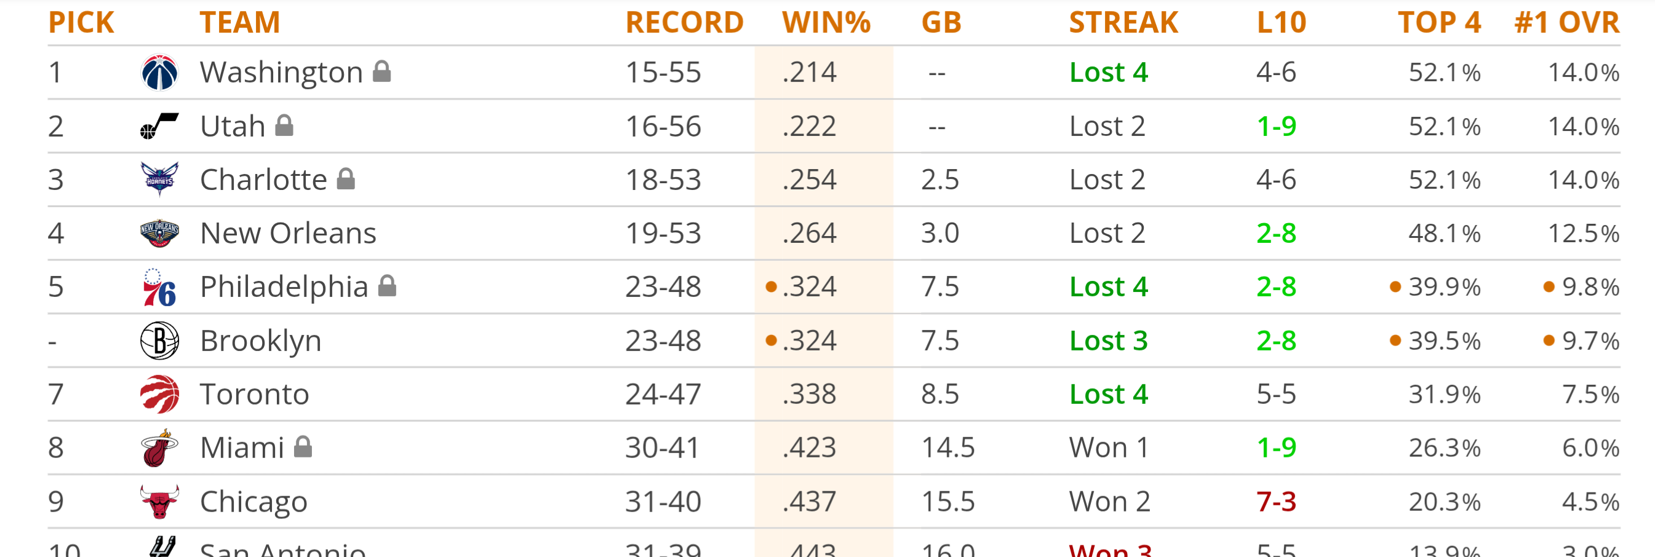The image size is (1655, 557).
Task: Click the lock icon next to Miami
Action: 303,446
